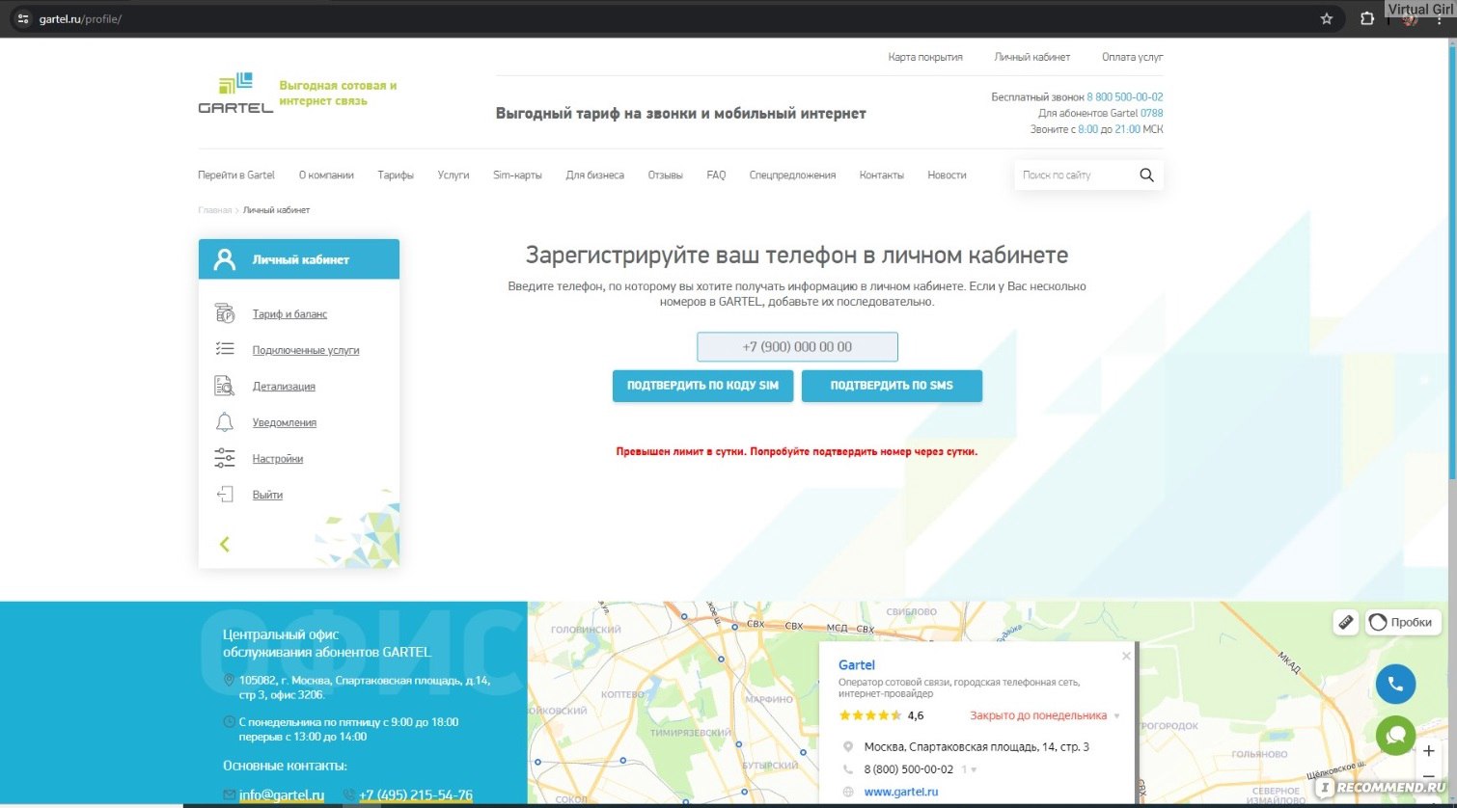Open Контакты menu item
Image resolution: width=1457 pixels, height=808 pixels.
(882, 175)
